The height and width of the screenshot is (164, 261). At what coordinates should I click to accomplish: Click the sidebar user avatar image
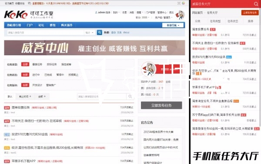[x=148, y=69]
